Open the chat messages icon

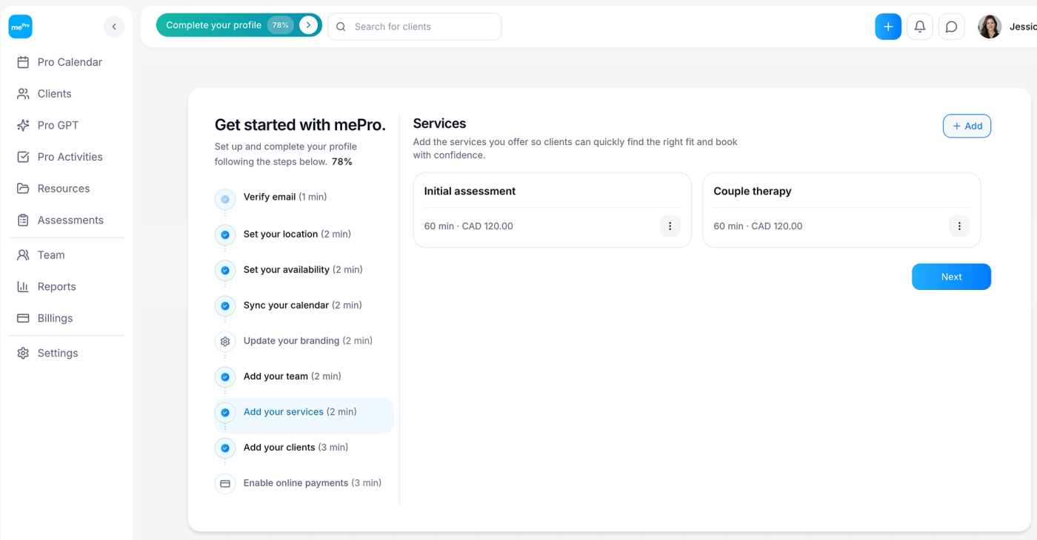[x=952, y=27]
